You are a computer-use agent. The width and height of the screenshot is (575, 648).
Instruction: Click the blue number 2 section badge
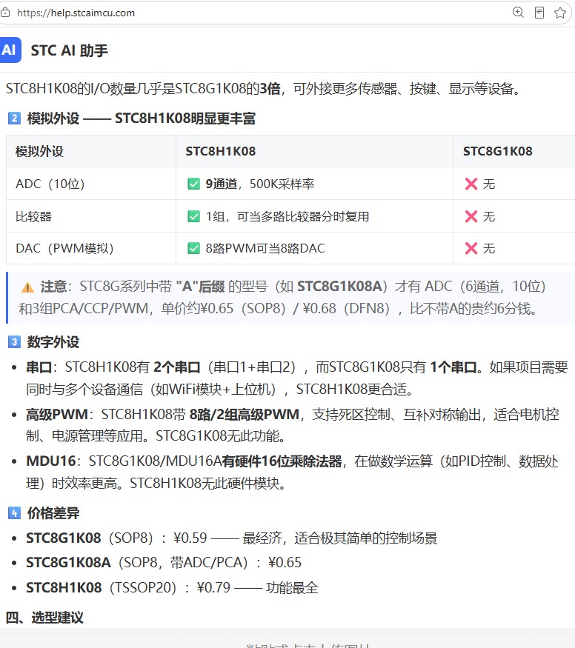point(14,118)
